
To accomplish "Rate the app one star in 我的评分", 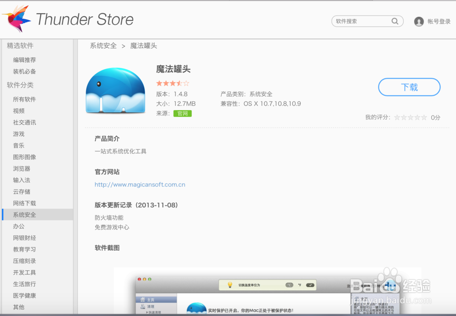I will coord(397,117).
